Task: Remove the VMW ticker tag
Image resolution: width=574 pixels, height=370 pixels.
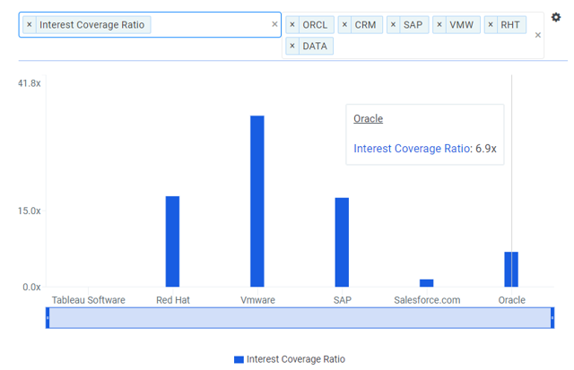Action: tap(439, 25)
